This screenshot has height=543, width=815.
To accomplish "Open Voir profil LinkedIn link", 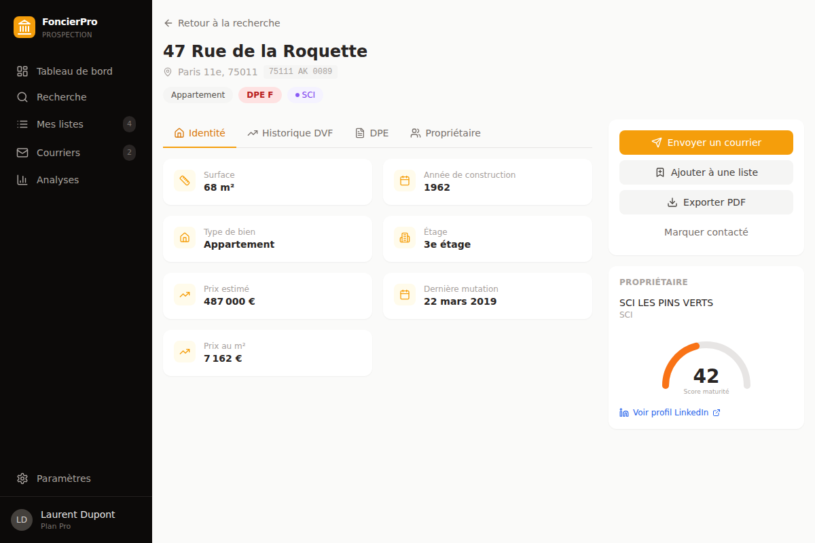I will [x=670, y=413].
